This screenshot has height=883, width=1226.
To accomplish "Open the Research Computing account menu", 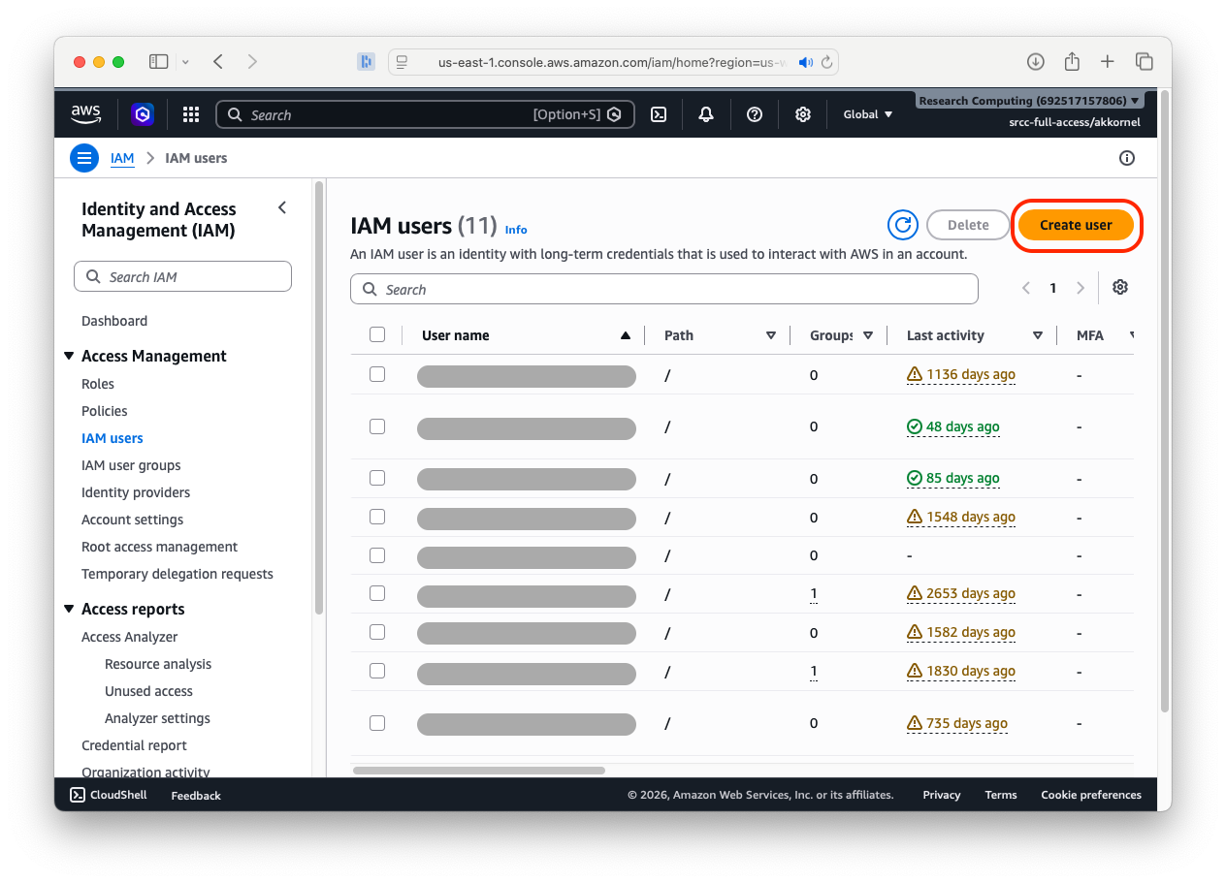I will pyautogui.click(x=1029, y=101).
